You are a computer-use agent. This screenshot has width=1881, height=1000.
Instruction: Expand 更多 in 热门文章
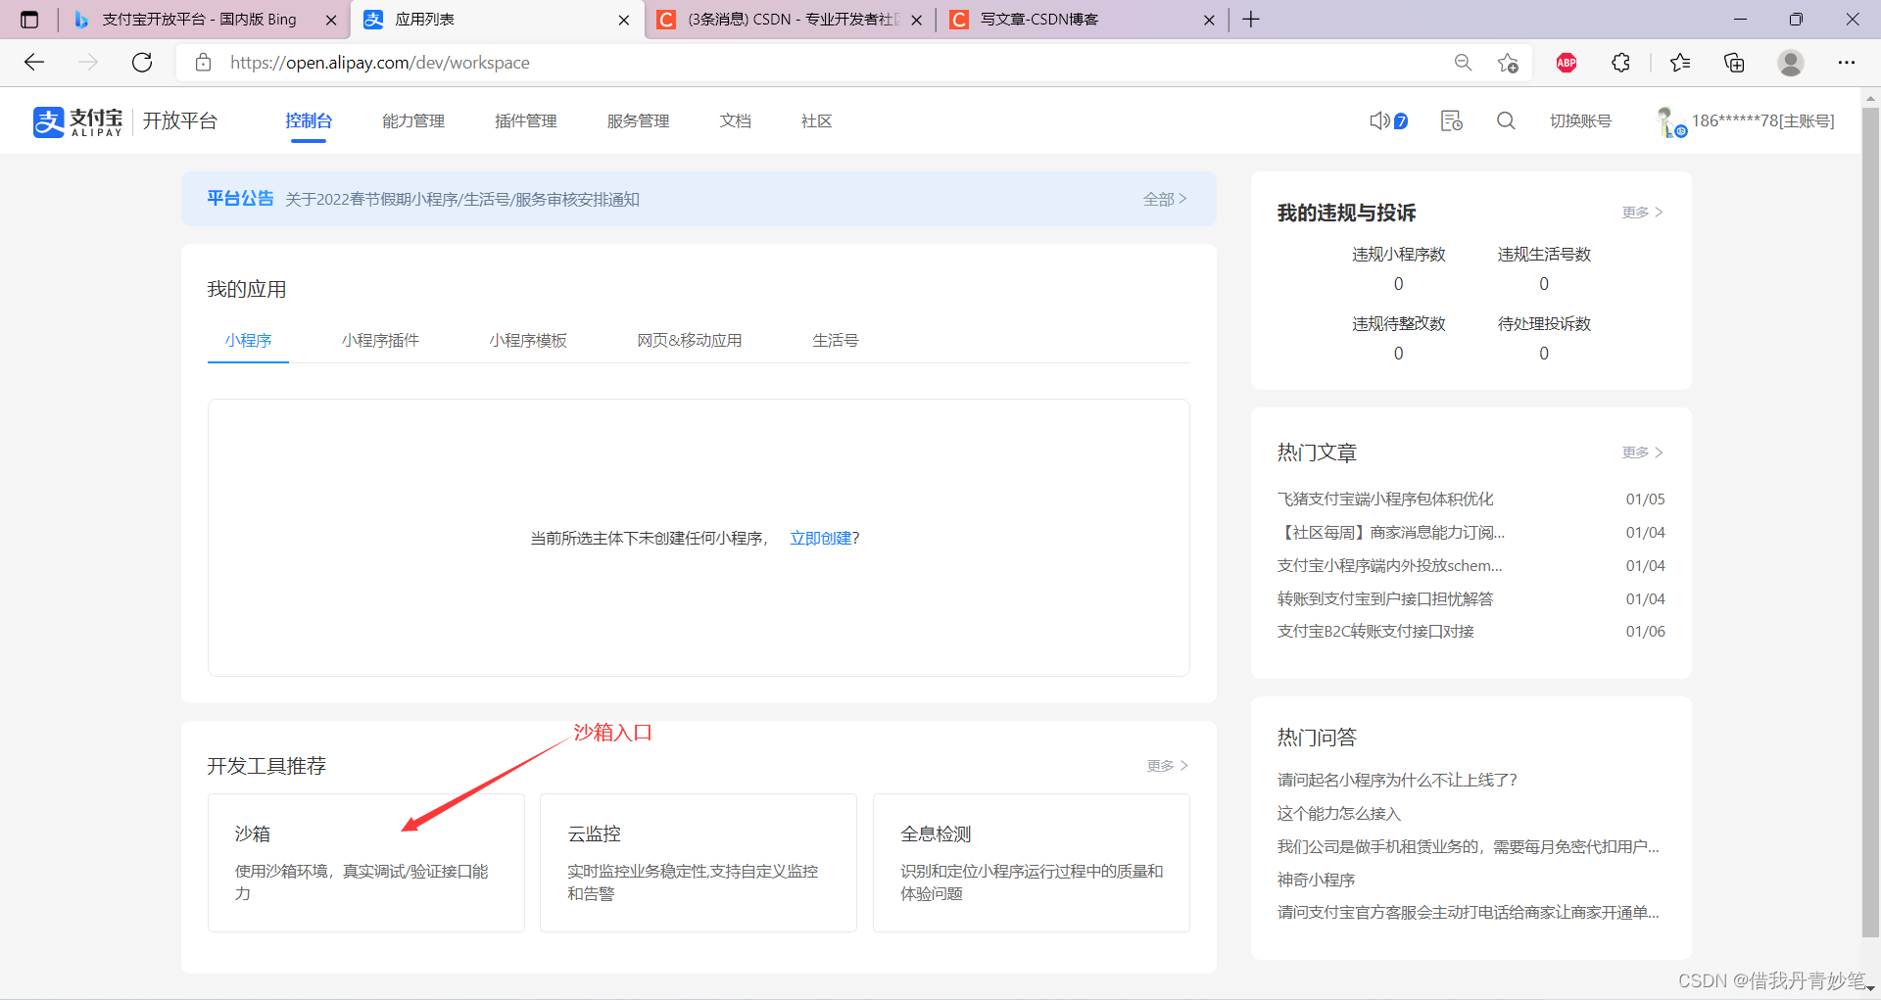(1643, 452)
